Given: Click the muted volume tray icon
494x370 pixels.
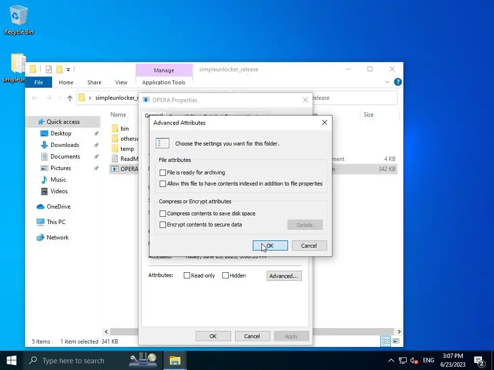Looking at the screenshot, I should pyautogui.click(x=414, y=360).
